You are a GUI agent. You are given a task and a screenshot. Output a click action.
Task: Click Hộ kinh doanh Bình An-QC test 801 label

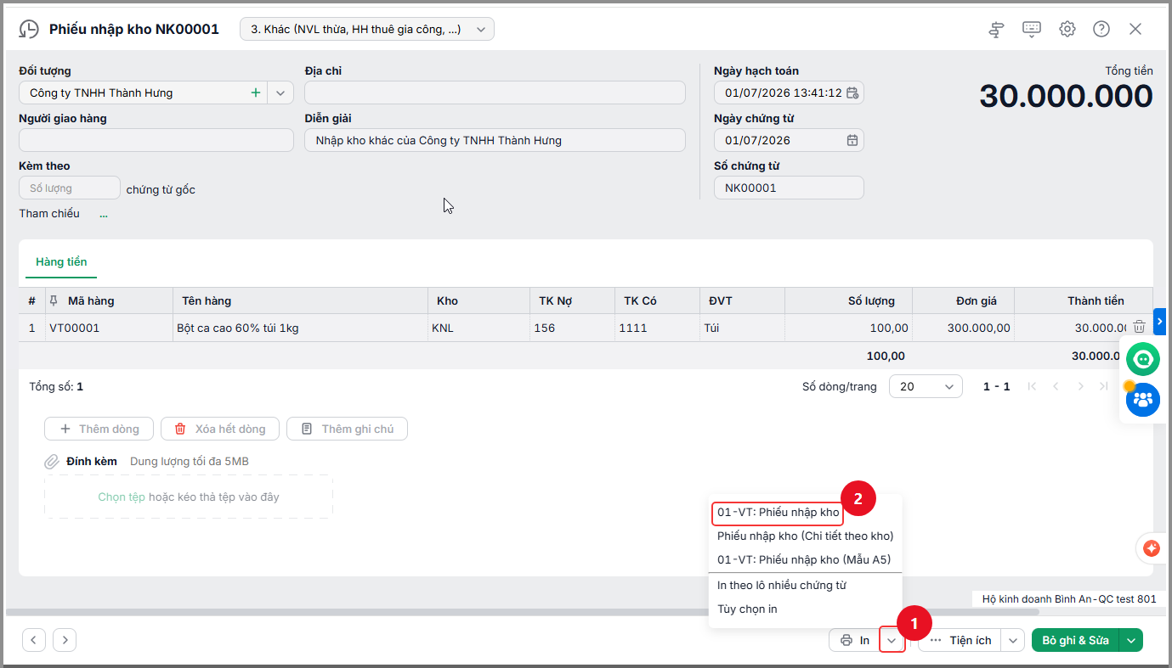[1069, 598]
